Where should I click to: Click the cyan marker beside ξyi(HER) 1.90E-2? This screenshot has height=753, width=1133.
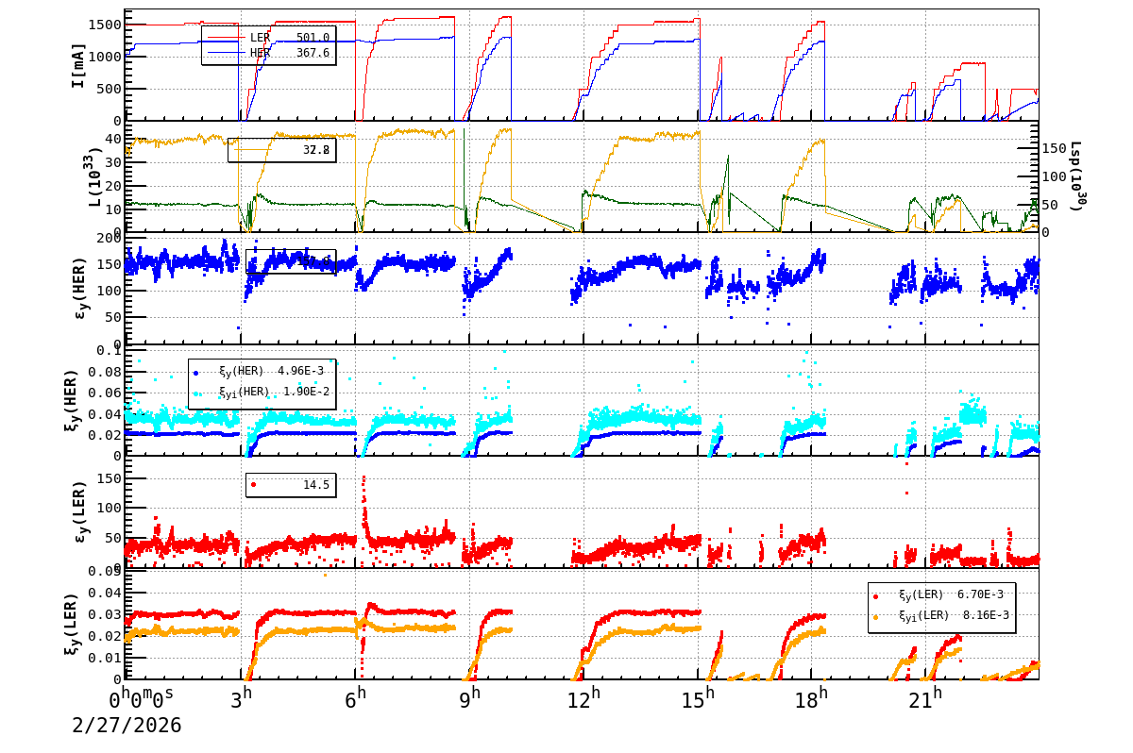pyautogui.click(x=196, y=393)
